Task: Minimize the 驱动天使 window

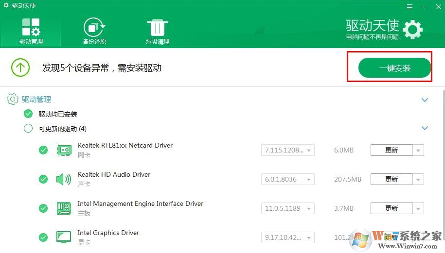Action: [424, 7]
